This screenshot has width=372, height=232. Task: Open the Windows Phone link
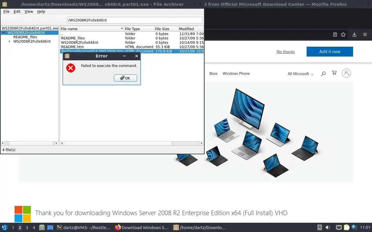pos(236,74)
